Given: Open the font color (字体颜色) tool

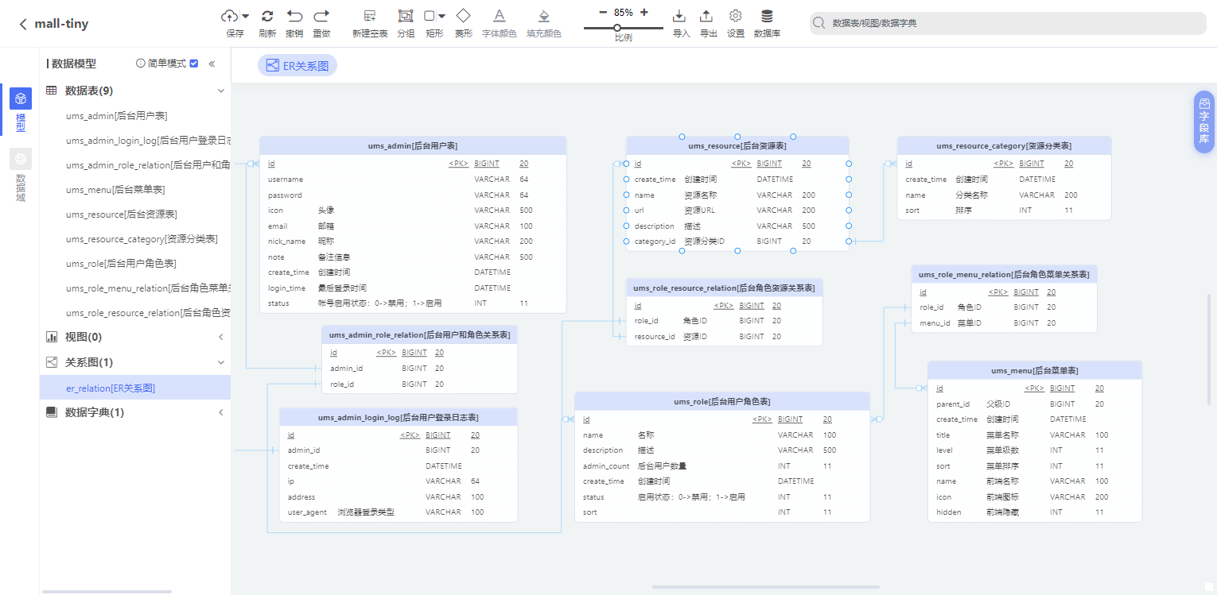Looking at the screenshot, I should [x=499, y=16].
